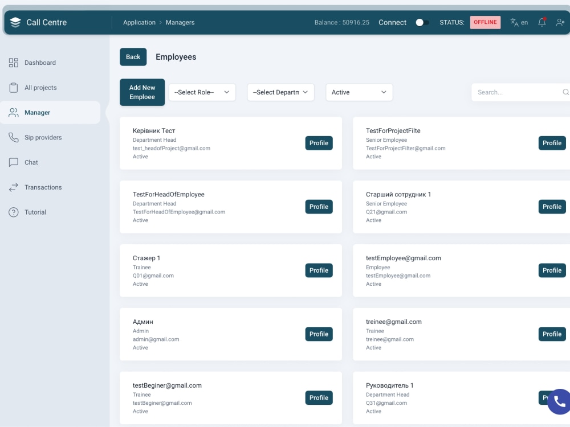The width and height of the screenshot is (570, 427).
Task: Open the Select Department dropdown
Action: point(280,92)
